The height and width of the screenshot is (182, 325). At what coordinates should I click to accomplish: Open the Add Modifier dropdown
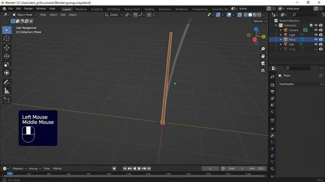click(x=300, y=84)
